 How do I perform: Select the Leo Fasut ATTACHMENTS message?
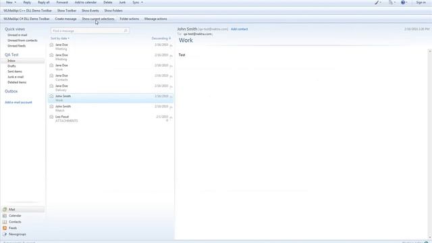[x=111, y=119]
